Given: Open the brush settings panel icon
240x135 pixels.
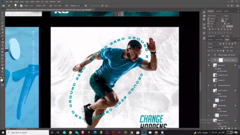Looking at the screenshot, I should coord(21,6).
